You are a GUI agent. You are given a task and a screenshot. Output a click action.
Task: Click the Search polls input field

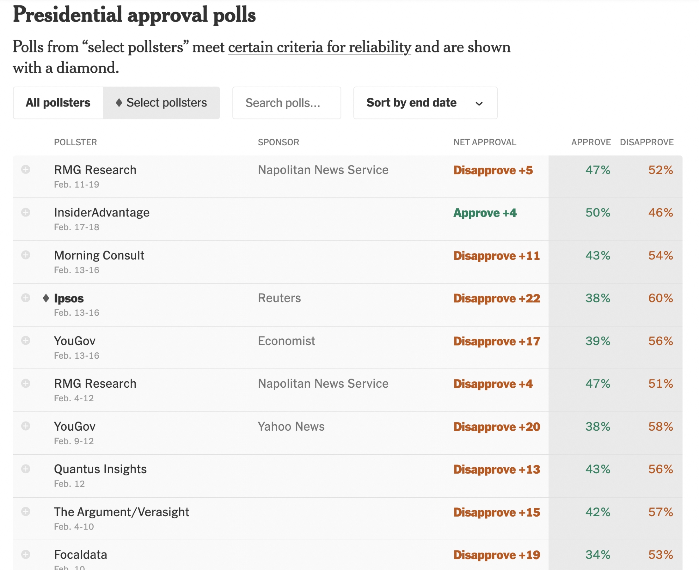(287, 103)
